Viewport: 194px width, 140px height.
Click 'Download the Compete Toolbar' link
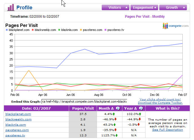coord(160,103)
